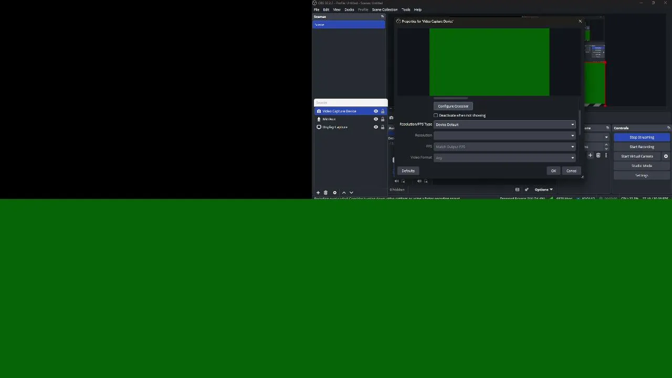This screenshot has height=378, width=672.
Task: Open transition options three-dot menu
Action: tap(606, 155)
